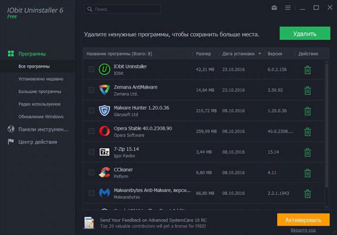Click the CCleaner program icon
Screen dimensions: 337x235
point(104,172)
